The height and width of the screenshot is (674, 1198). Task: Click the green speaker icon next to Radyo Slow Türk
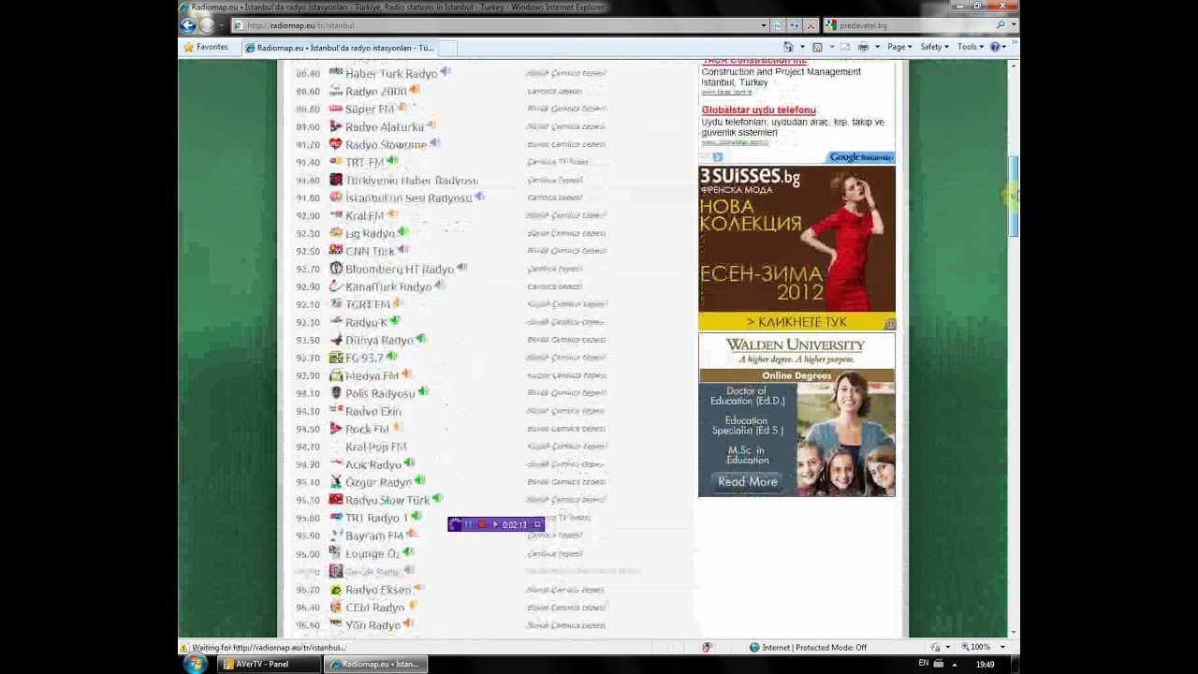click(x=437, y=499)
